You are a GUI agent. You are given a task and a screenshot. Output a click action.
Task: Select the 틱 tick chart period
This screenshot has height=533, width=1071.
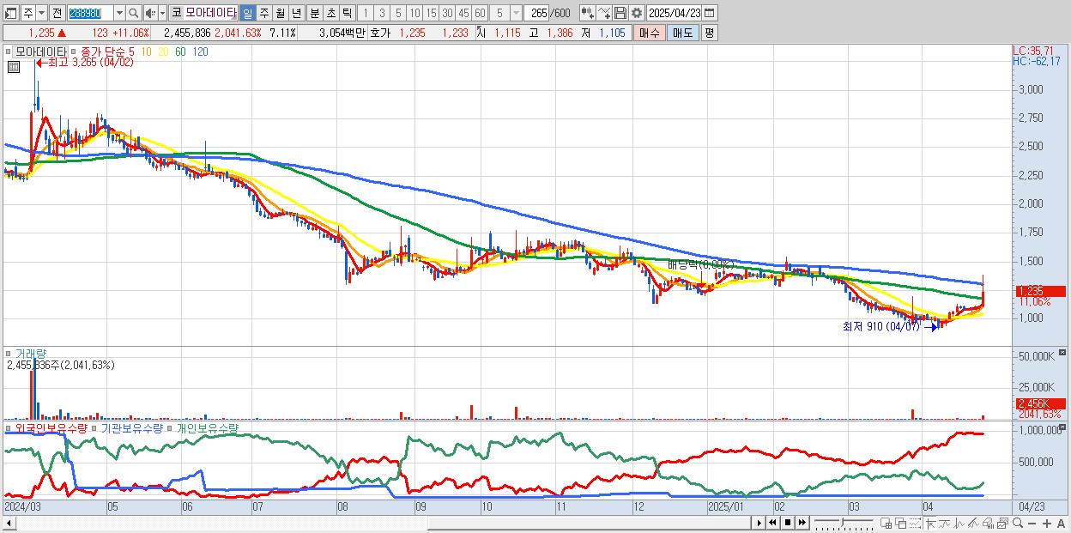(347, 13)
